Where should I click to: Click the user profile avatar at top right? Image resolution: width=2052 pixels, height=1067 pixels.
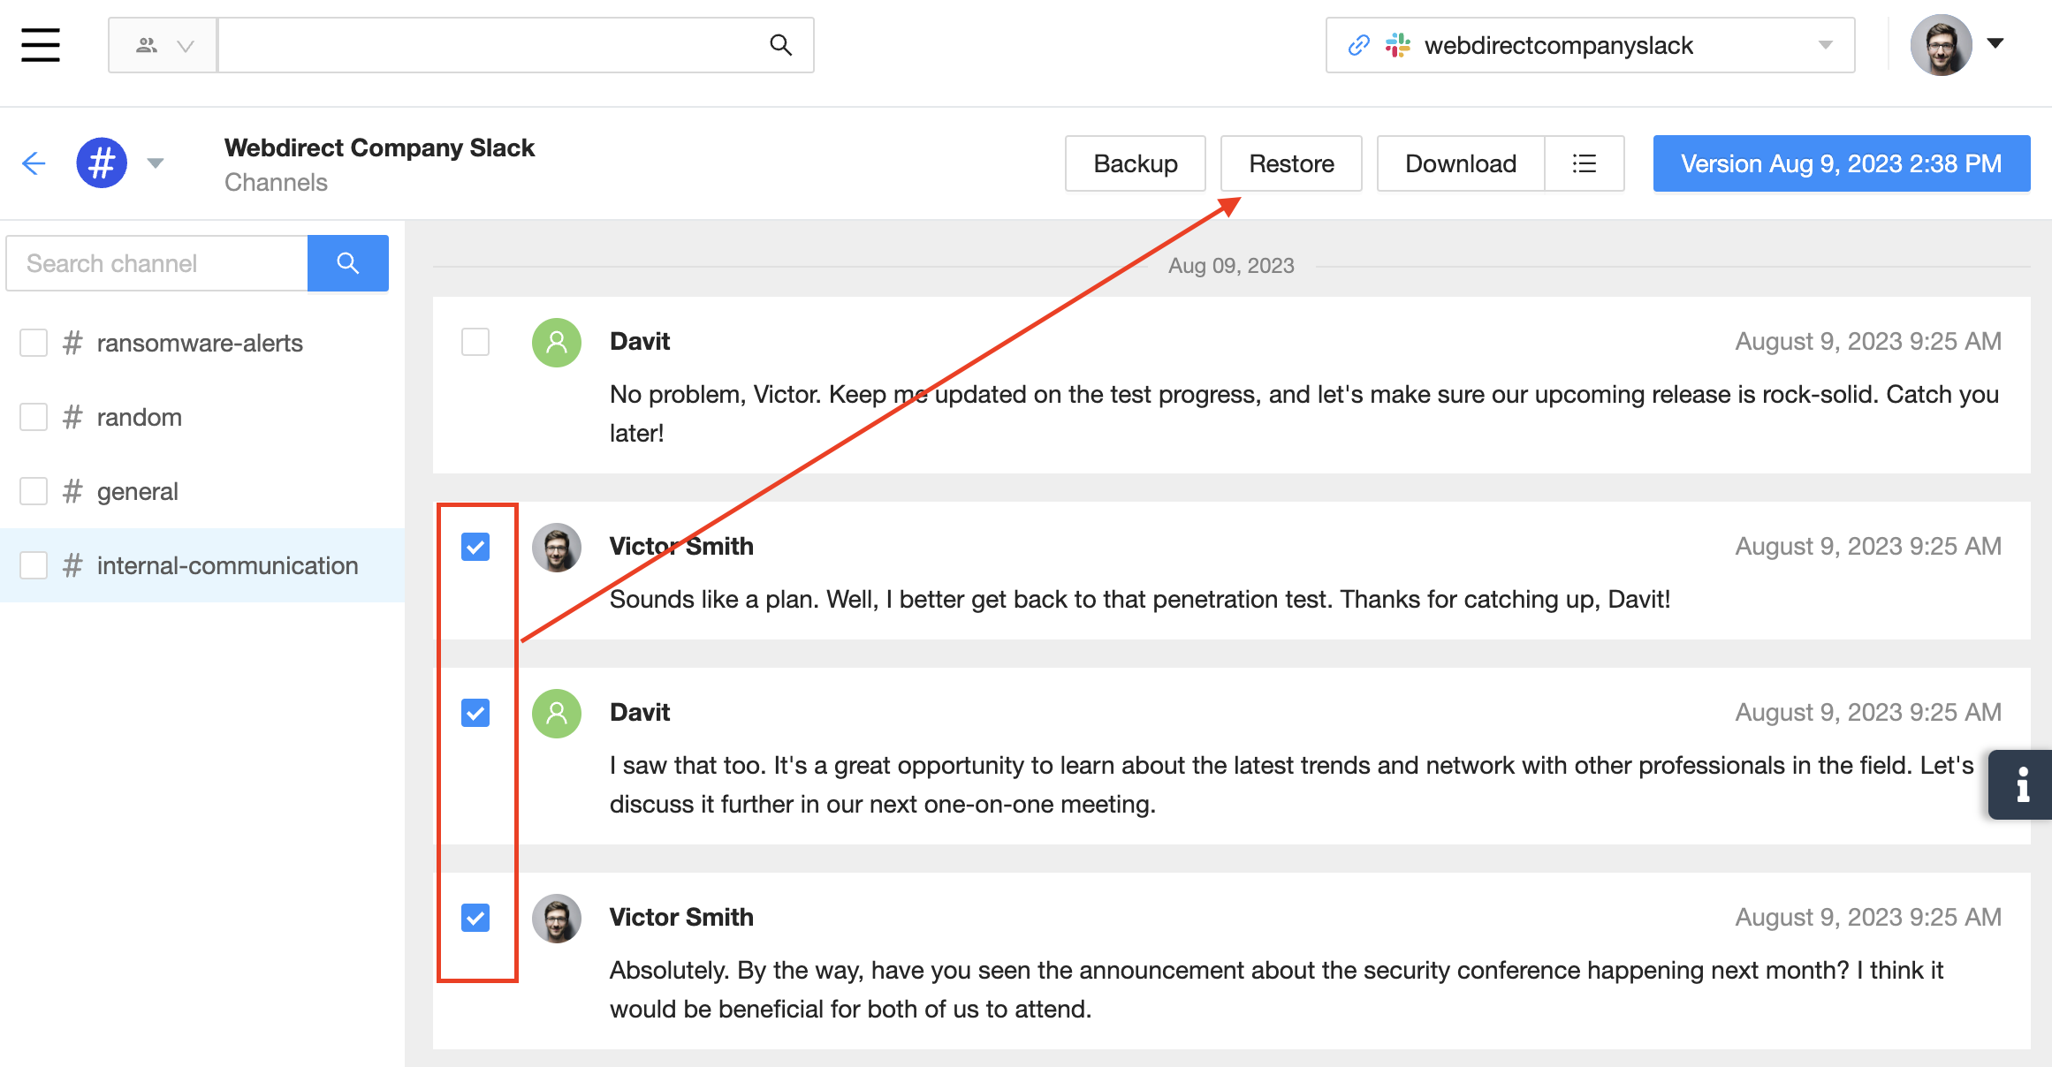[x=1941, y=45]
